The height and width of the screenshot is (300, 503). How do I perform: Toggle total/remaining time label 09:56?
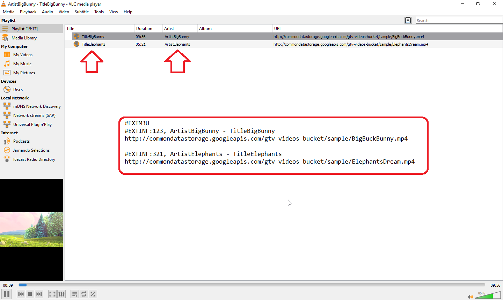click(495, 285)
